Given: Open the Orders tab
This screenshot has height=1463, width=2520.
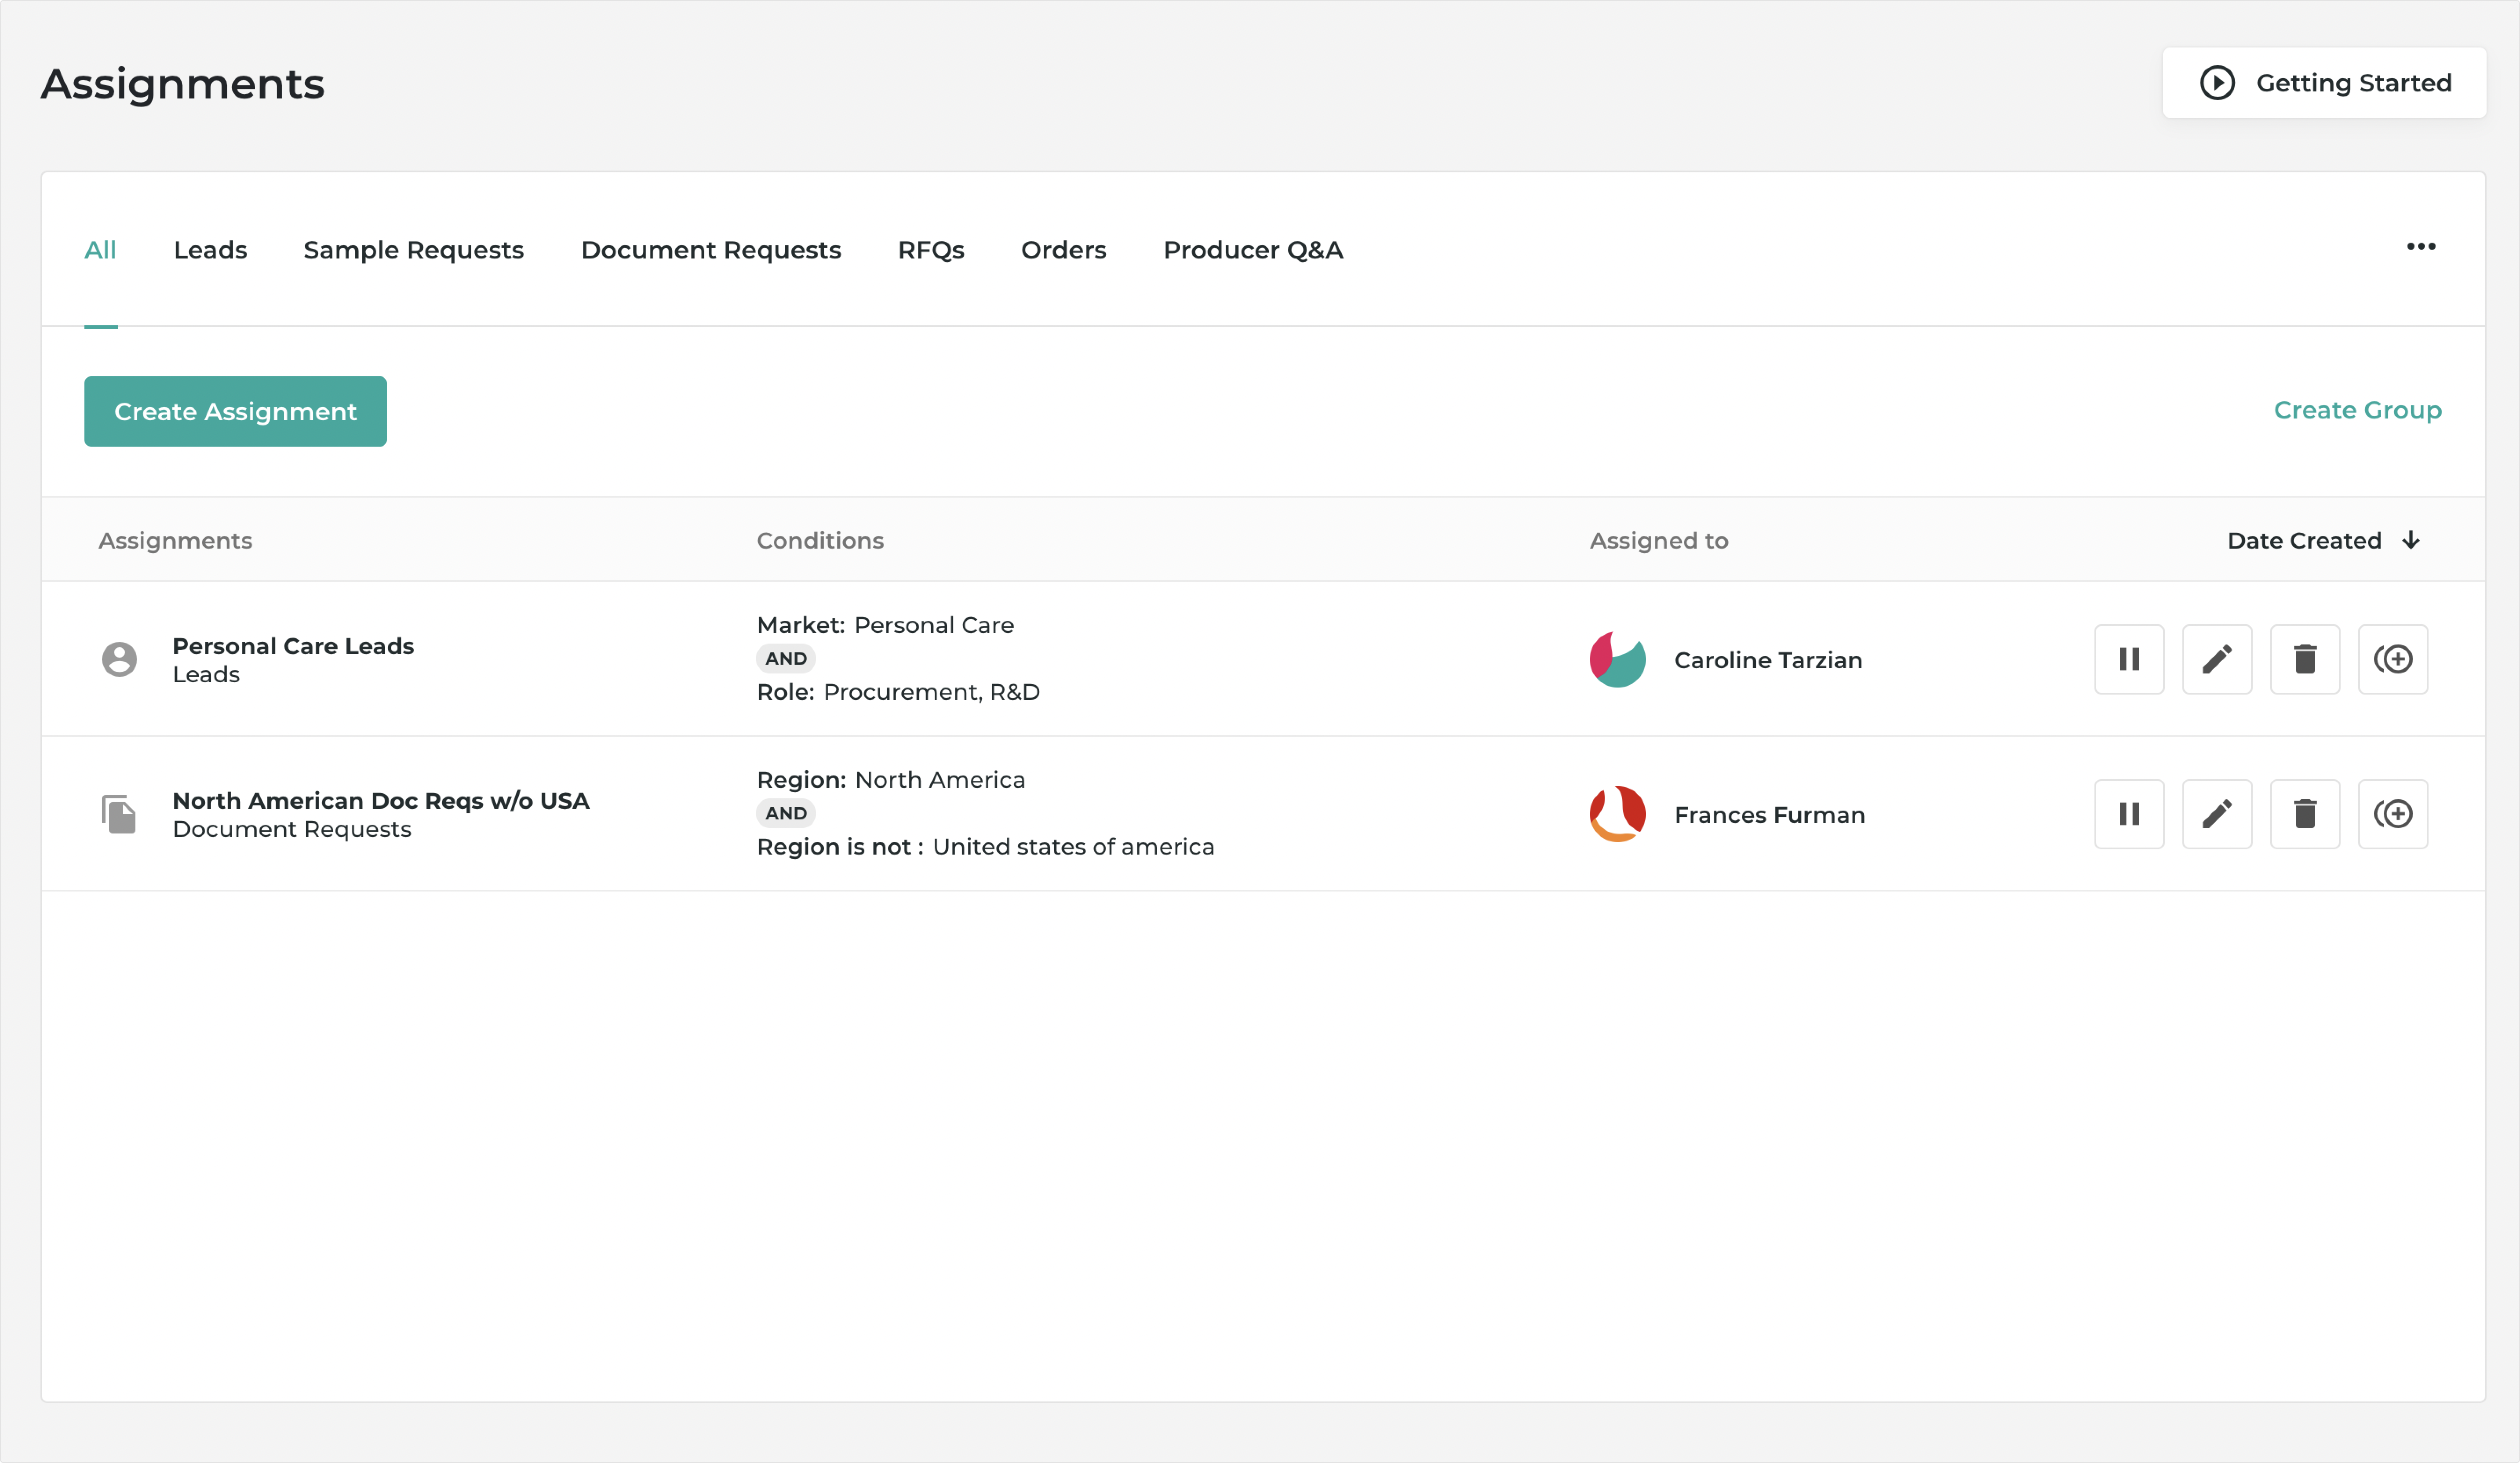Looking at the screenshot, I should [x=1064, y=250].
